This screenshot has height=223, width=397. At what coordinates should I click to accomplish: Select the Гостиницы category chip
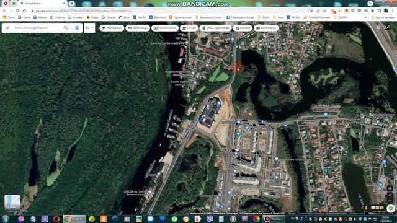(x=138, y=28)
